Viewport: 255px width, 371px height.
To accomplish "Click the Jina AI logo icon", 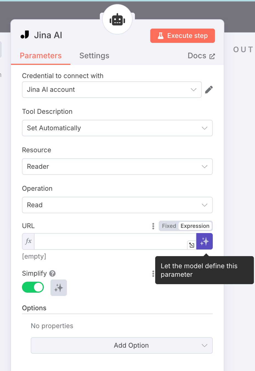I will point(25,35).
